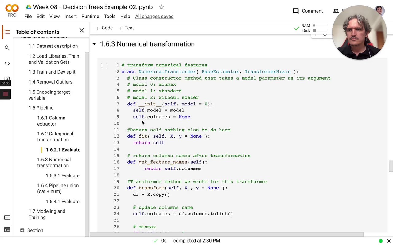Collapse the 1.6.3 Numerical transformation section
The image size is (393, 245).
point(94,44)
